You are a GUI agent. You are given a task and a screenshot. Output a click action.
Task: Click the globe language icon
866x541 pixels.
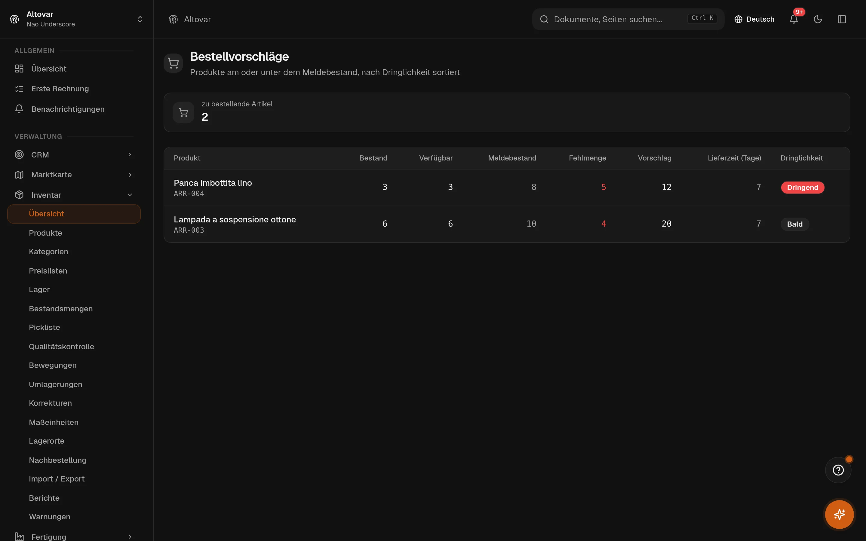(x=738, y=19)
